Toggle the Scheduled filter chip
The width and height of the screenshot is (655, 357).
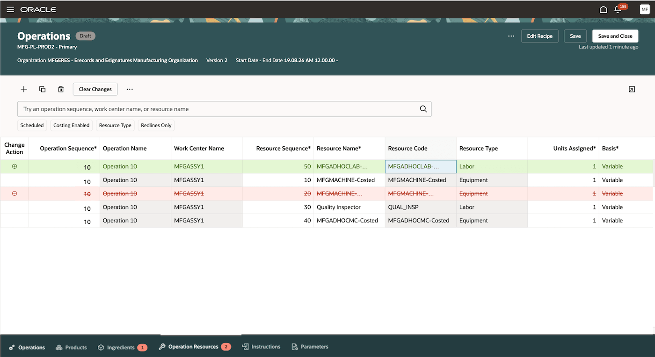32,125
